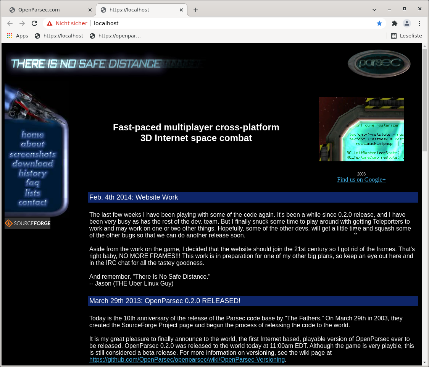This screenshot has width=429, height=367.
Task: Click the scrollbar down arrow
Action: click(424, 362)
